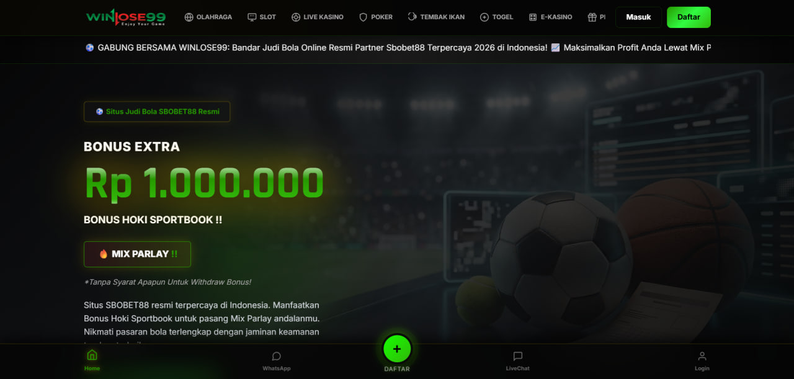Click the scrolling announcement ticker text
This screenshot has height=379, width=794.
398,48
